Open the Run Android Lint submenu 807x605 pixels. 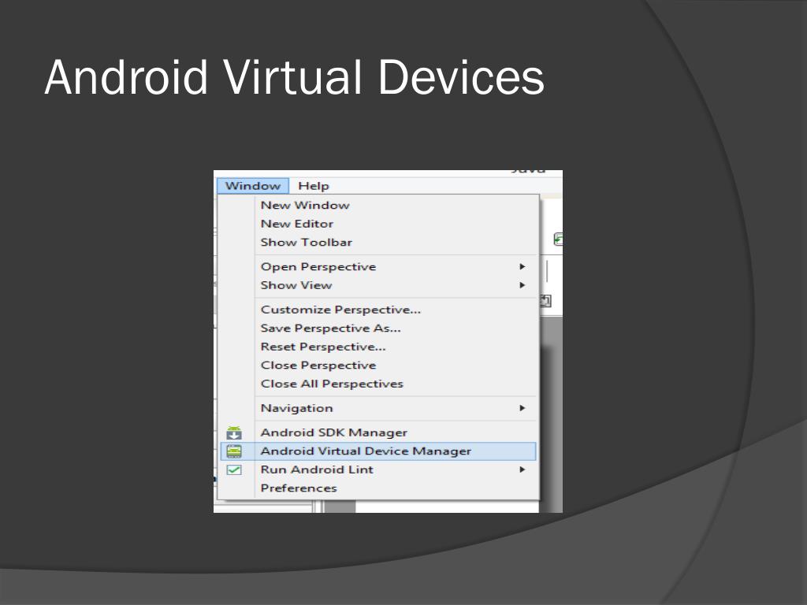tap(379, 470)
